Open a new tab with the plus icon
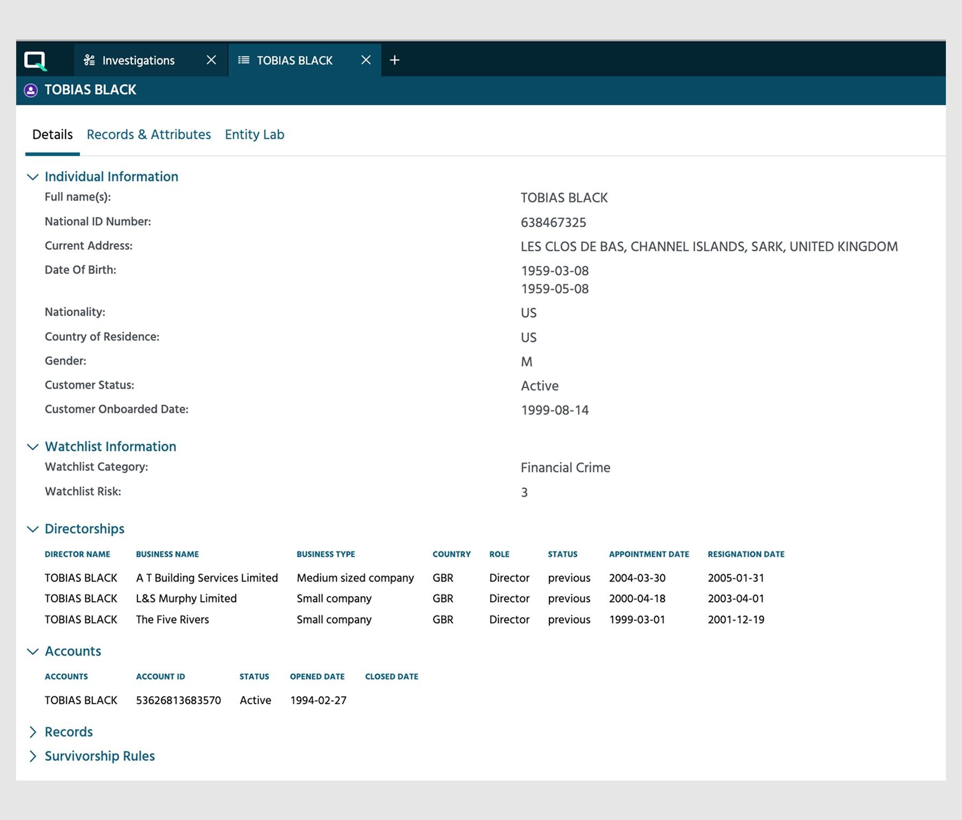 395,60
